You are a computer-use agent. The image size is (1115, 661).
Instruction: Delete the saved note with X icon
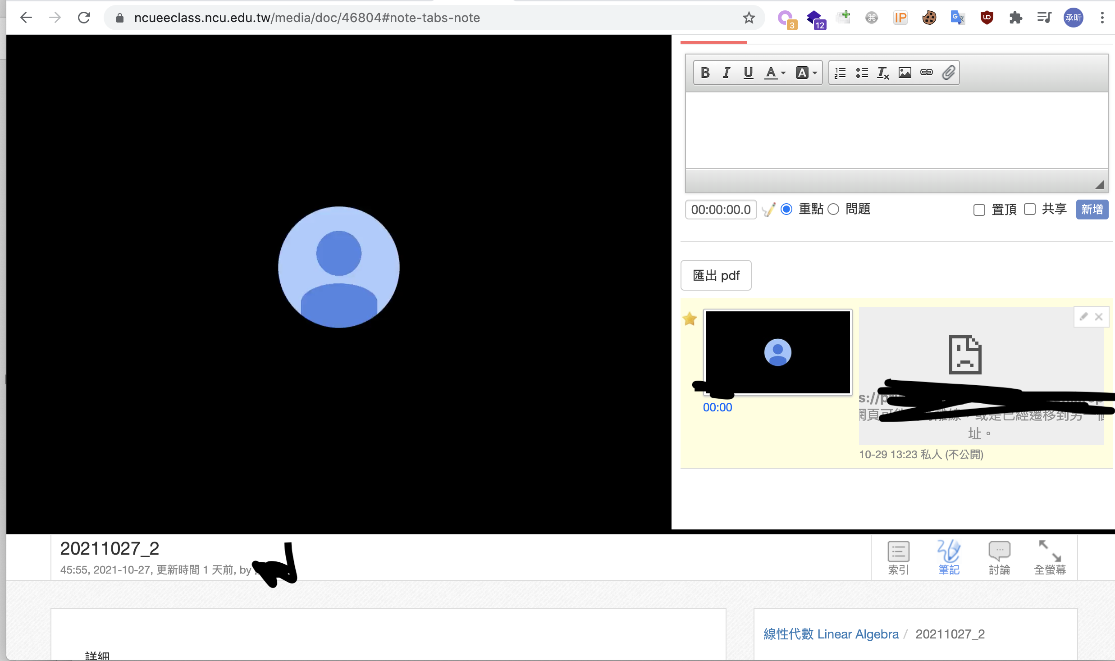click(x=1099, y=317)
